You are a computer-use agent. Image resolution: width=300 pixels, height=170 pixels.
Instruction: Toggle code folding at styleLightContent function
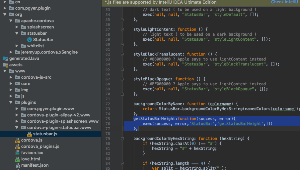pyautogui.click(x=122, y=29)
